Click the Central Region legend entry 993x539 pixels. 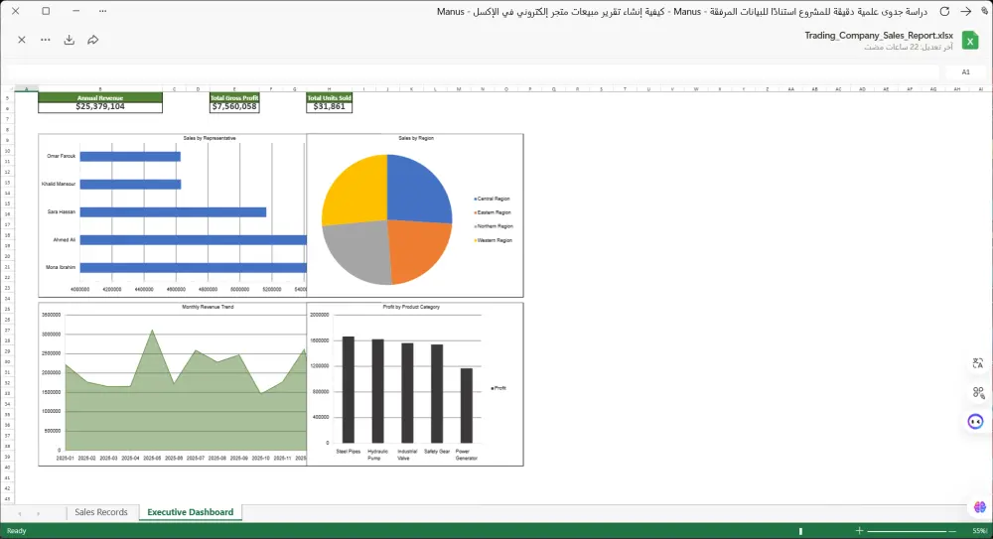(x=493, y=199)
